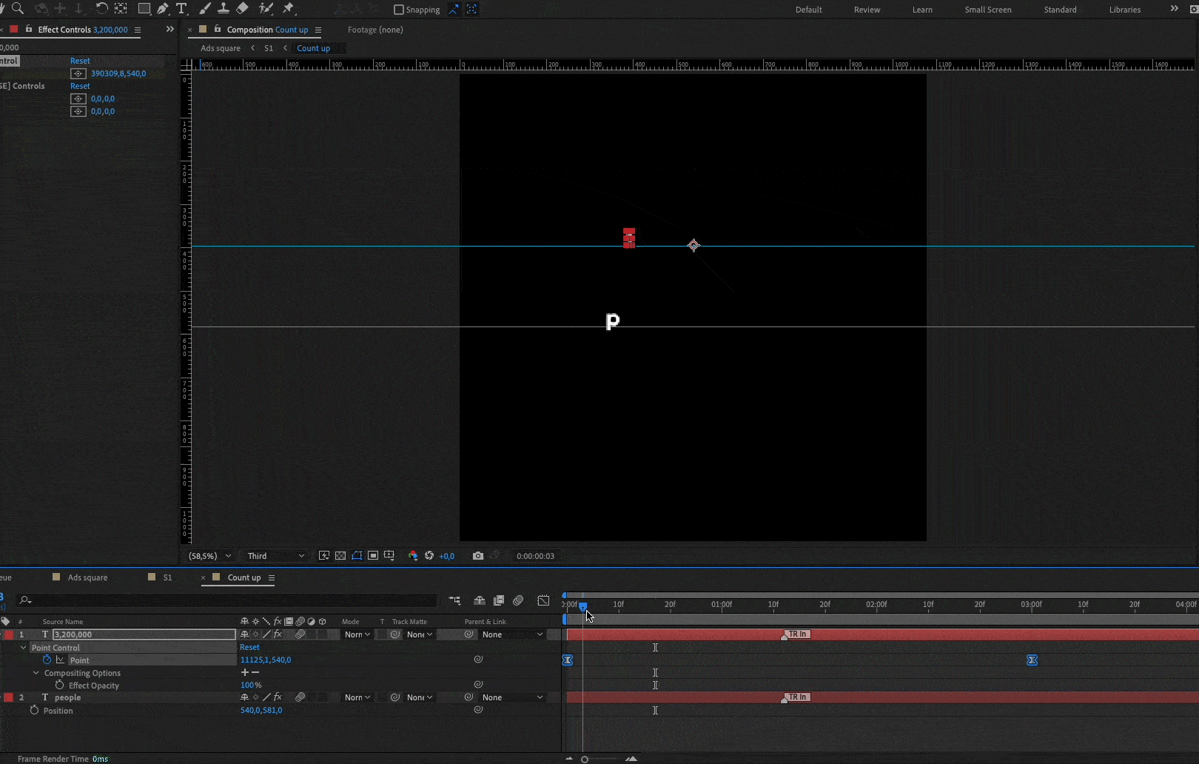
Task: Open the magnification ratio dropdown (58,5%)
Action: (x=209, y=556)
